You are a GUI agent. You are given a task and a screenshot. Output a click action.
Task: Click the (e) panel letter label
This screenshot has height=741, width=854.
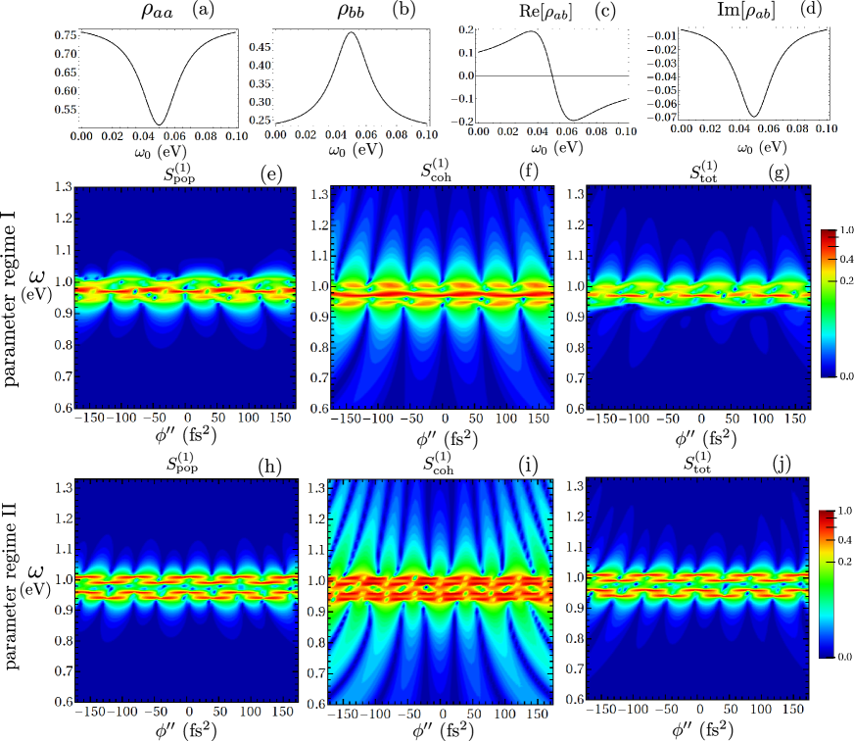click(x=271, y=174)
